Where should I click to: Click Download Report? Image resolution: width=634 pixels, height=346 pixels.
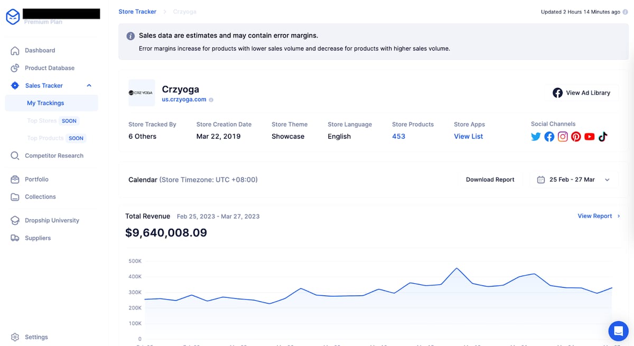[x=490, y=180]
